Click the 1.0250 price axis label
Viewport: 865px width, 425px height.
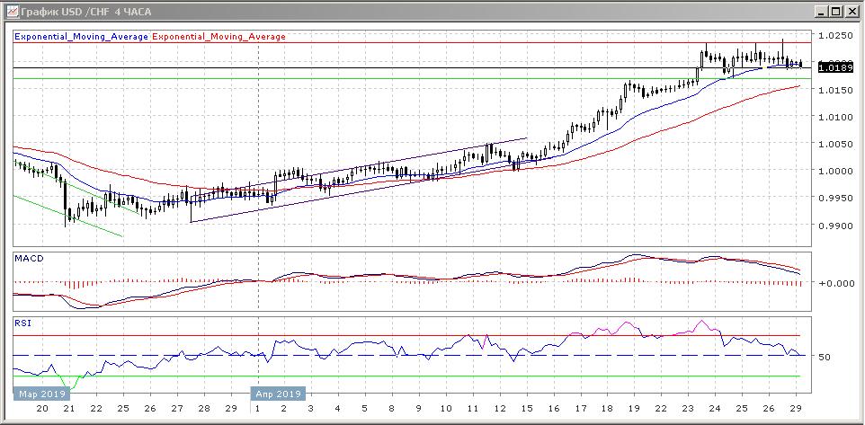(x=835, y=36)
